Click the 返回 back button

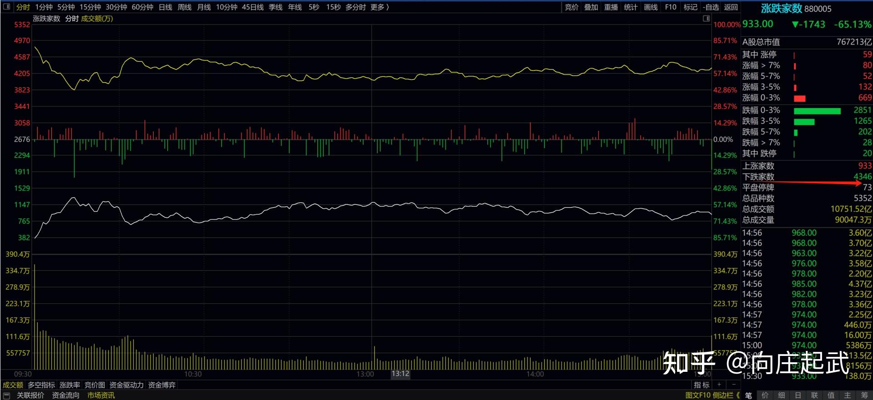click(x=731, y=7)
